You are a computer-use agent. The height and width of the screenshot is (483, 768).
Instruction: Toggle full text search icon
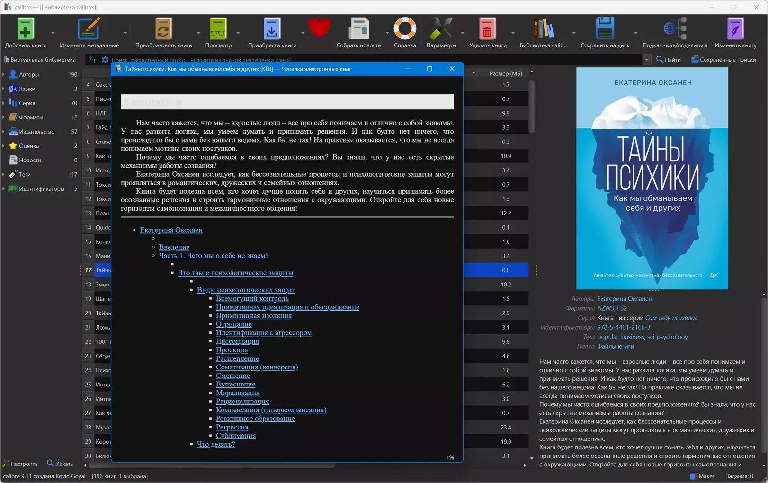(x=93, y=60)
